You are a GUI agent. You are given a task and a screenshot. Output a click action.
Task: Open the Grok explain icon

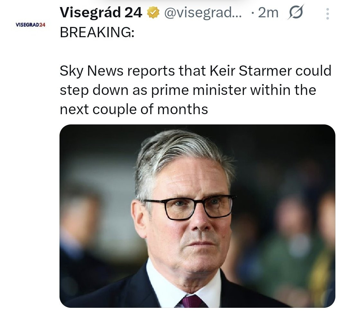[295, 13]
